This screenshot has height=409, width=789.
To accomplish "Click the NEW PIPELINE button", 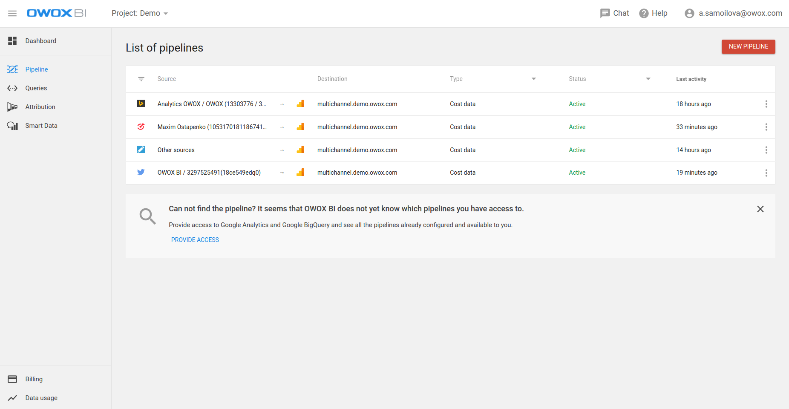I will [x=748, y=46].
